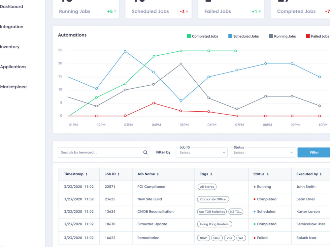The width and height of the screenshot is (330, 247).
Task: Open Marketplace in the sidebar
Action: click(13, 87)
